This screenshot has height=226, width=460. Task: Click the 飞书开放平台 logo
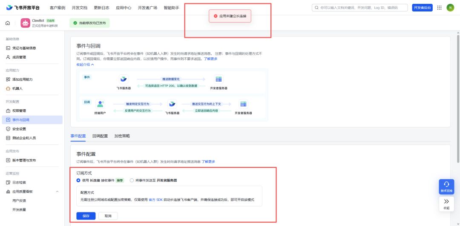[x=23, y=8]
